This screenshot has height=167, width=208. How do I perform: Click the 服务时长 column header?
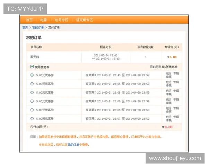[x=106, y=47]
